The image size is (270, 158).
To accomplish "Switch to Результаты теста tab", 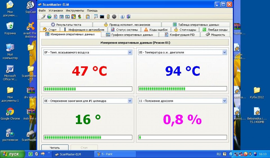I will (x=66, y=25).
